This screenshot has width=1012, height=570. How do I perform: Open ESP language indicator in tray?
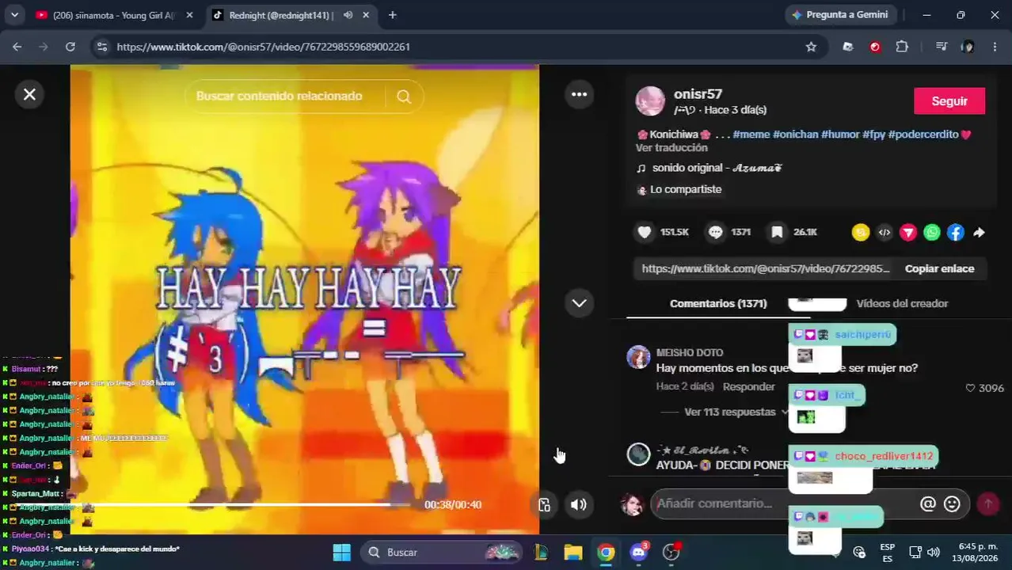tap(888, 552)
